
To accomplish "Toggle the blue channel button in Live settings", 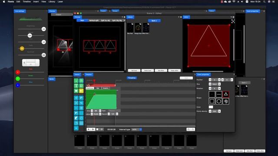I will pos(18,85).
